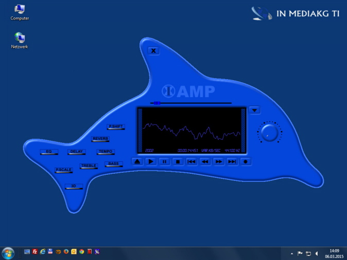Stop playback with the square button
Screen dimensions: 347x260
[178, 162]
